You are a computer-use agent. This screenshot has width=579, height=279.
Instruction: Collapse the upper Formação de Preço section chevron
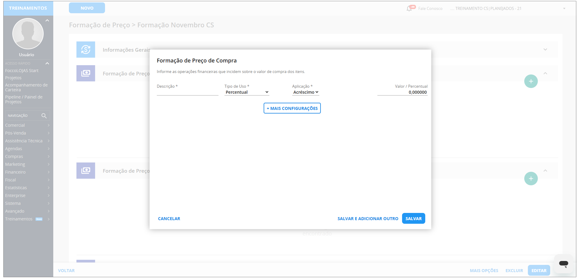(545, 73)
